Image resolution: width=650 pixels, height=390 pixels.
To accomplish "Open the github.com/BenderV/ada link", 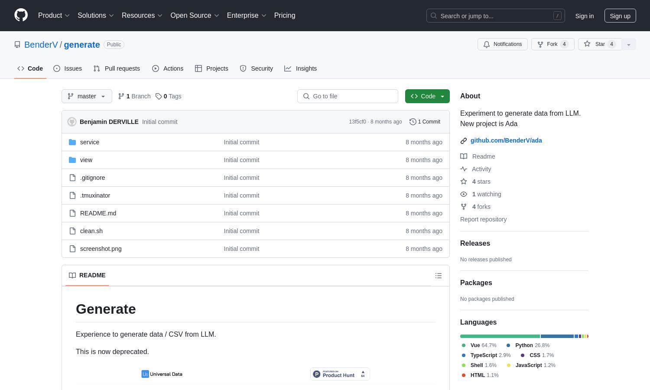I will 506,140.
